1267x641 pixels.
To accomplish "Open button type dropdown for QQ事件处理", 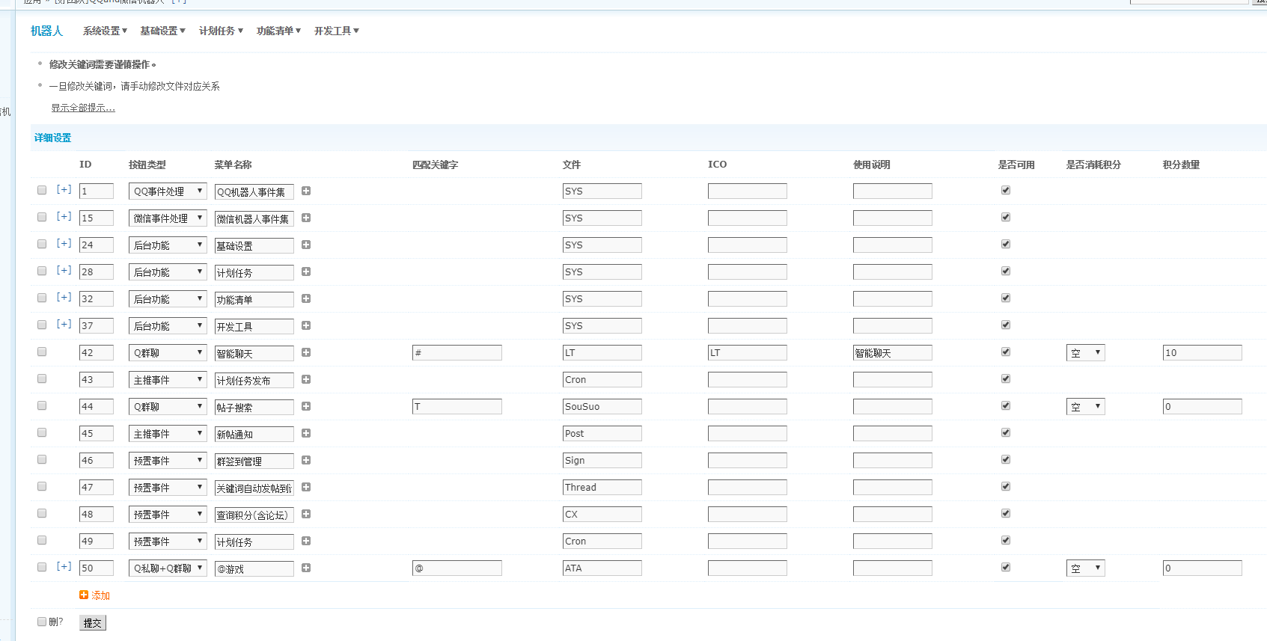I will tap(168, 191).
